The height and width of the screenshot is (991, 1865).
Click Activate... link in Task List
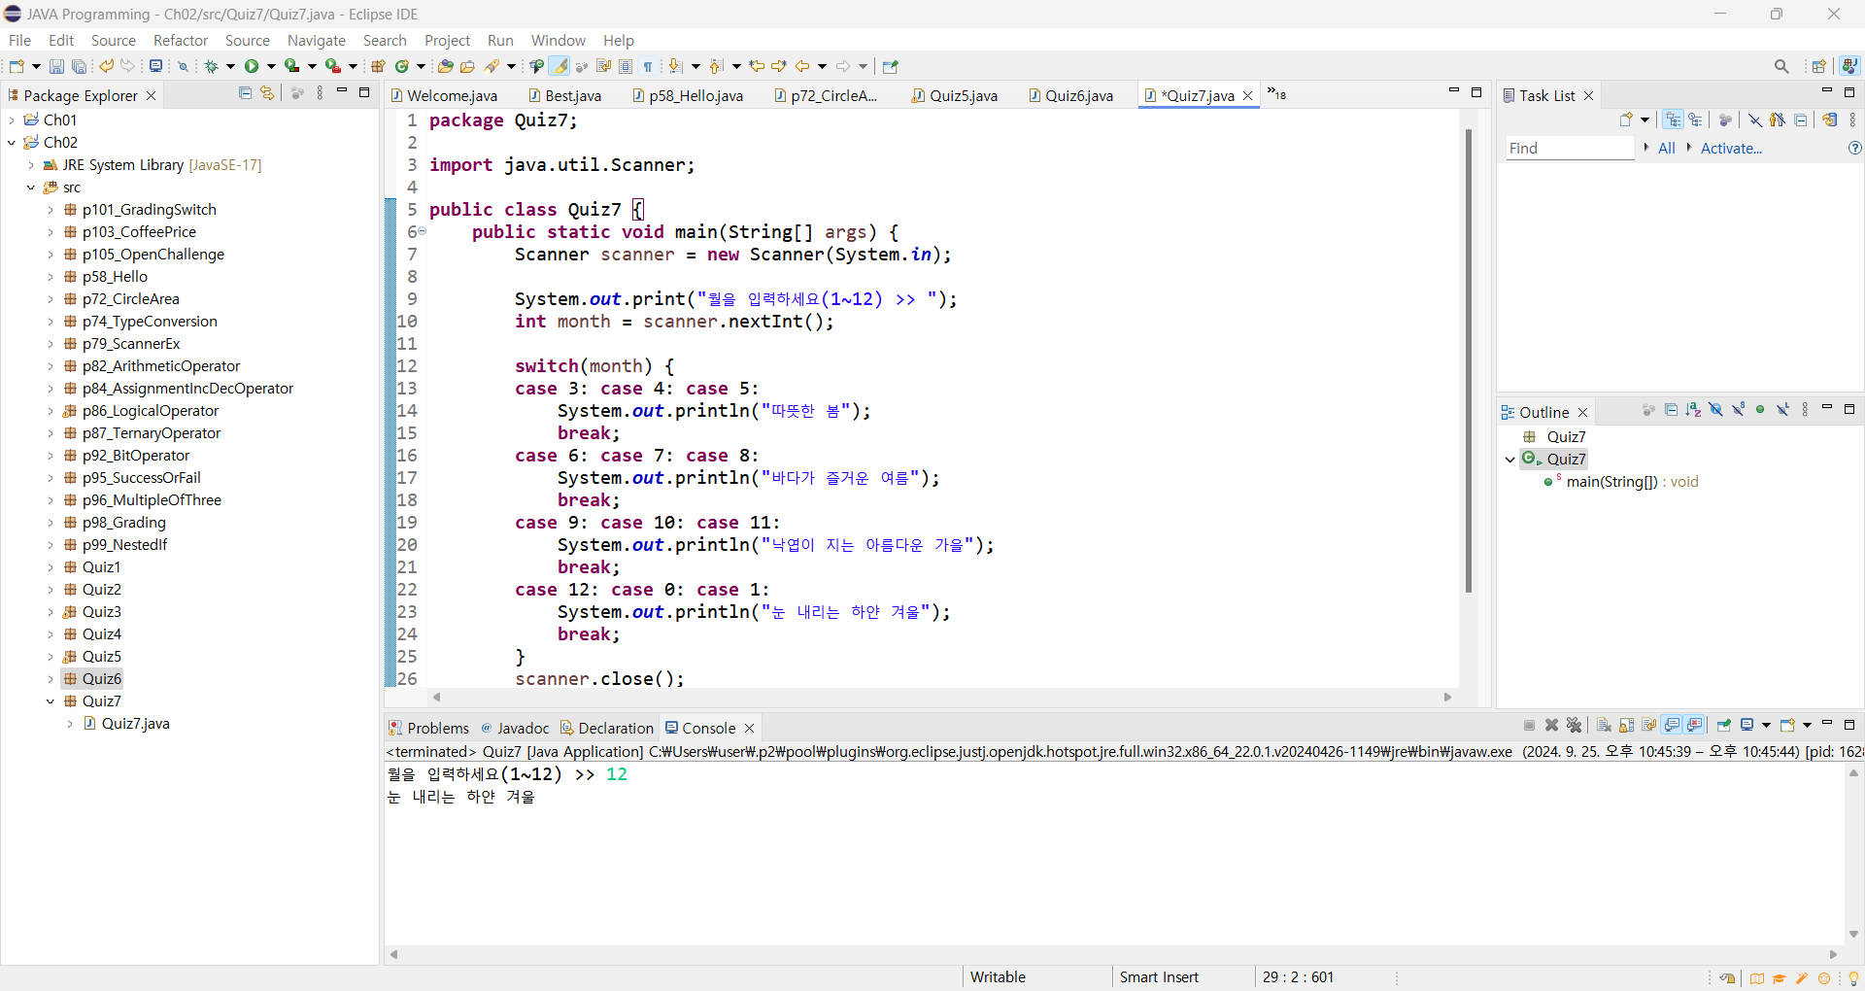(1731, 149)
